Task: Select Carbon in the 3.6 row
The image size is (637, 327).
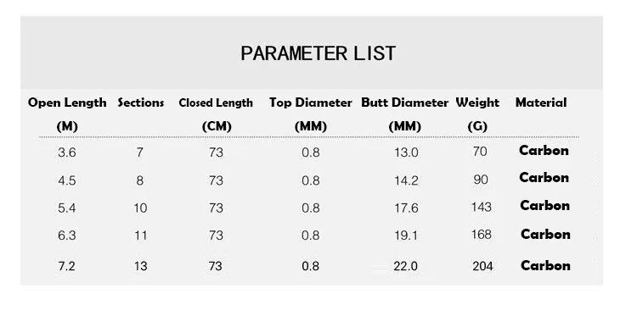Action: (544, 150)
